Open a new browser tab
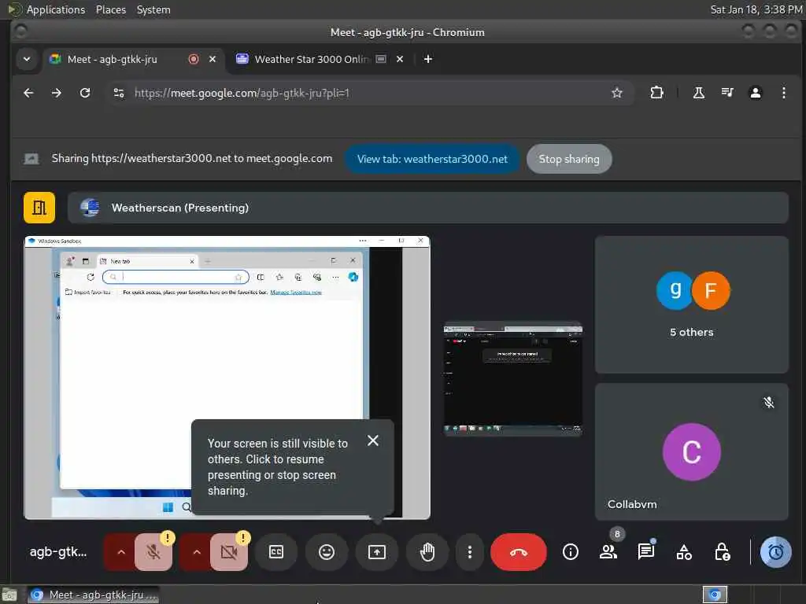 427,59
